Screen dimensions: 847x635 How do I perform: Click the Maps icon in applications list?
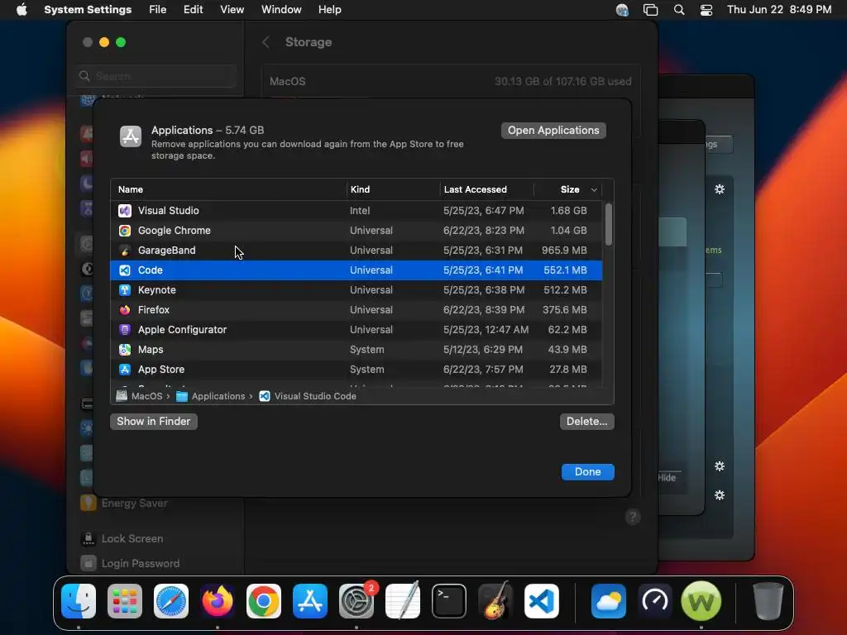(125, 350)
